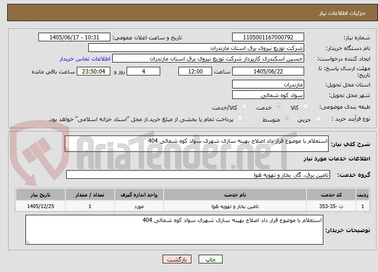Image resolution: width=378 pixels, height=272 pixels.
Task: Click the شماره نیاز field 1105001167000792
Action: pos(268,37)
